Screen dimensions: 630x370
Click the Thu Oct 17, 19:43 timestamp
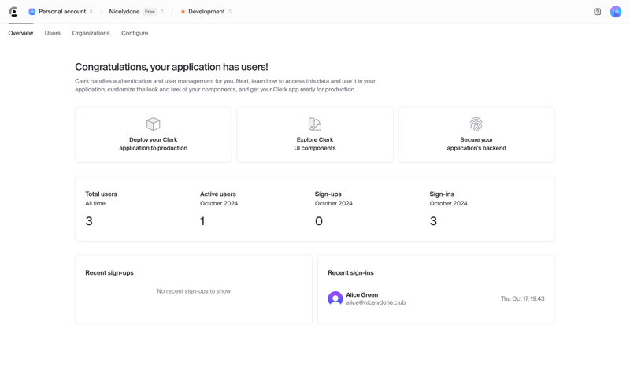click(522, 298)
